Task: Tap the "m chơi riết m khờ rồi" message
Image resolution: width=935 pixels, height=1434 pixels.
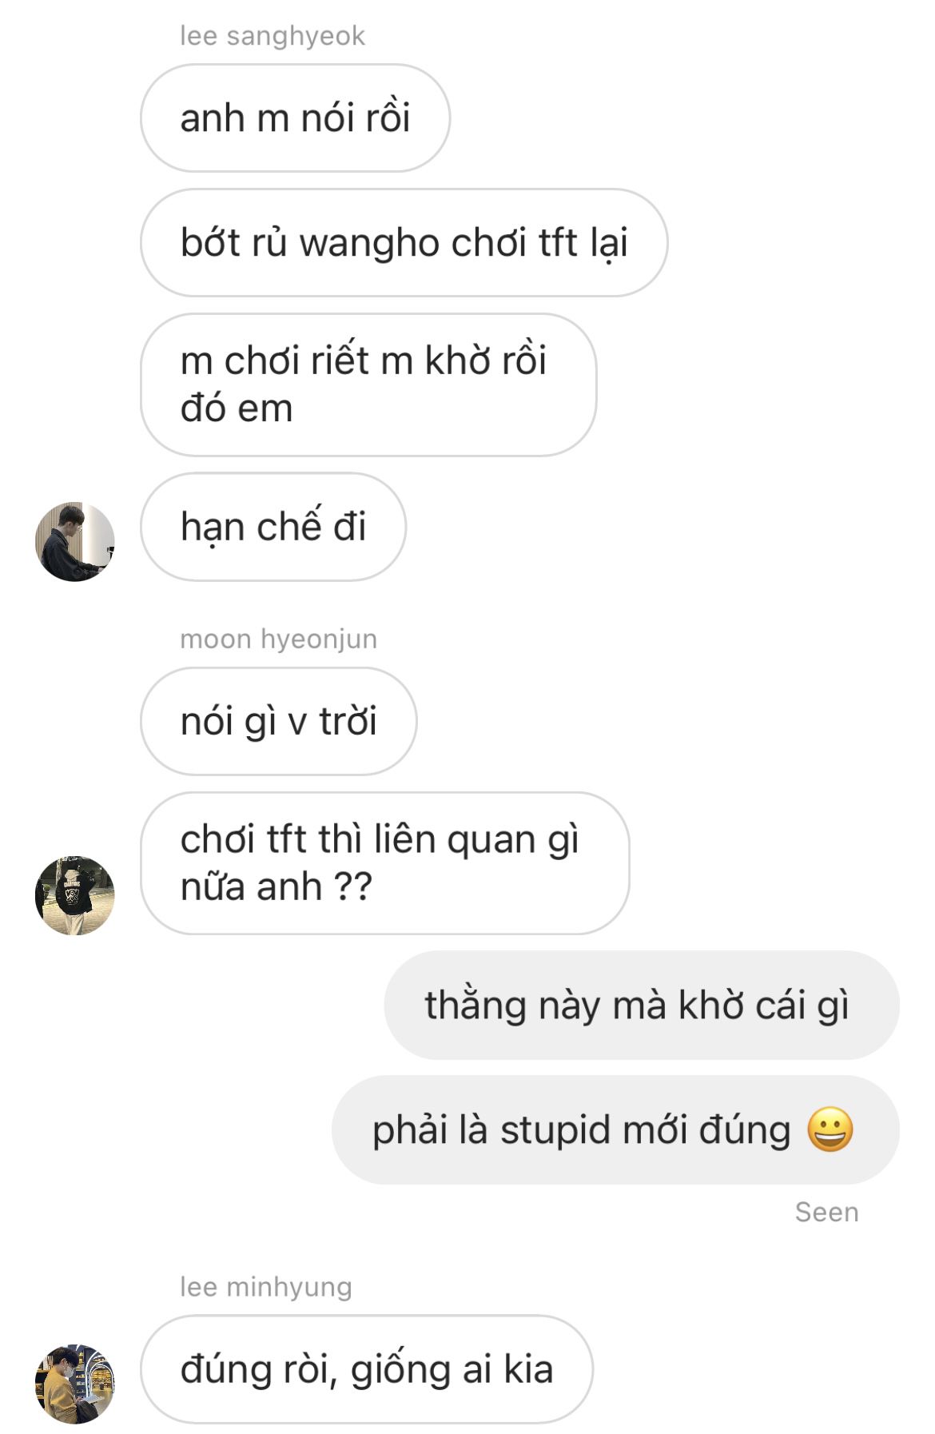Action: tap(368, 384)
